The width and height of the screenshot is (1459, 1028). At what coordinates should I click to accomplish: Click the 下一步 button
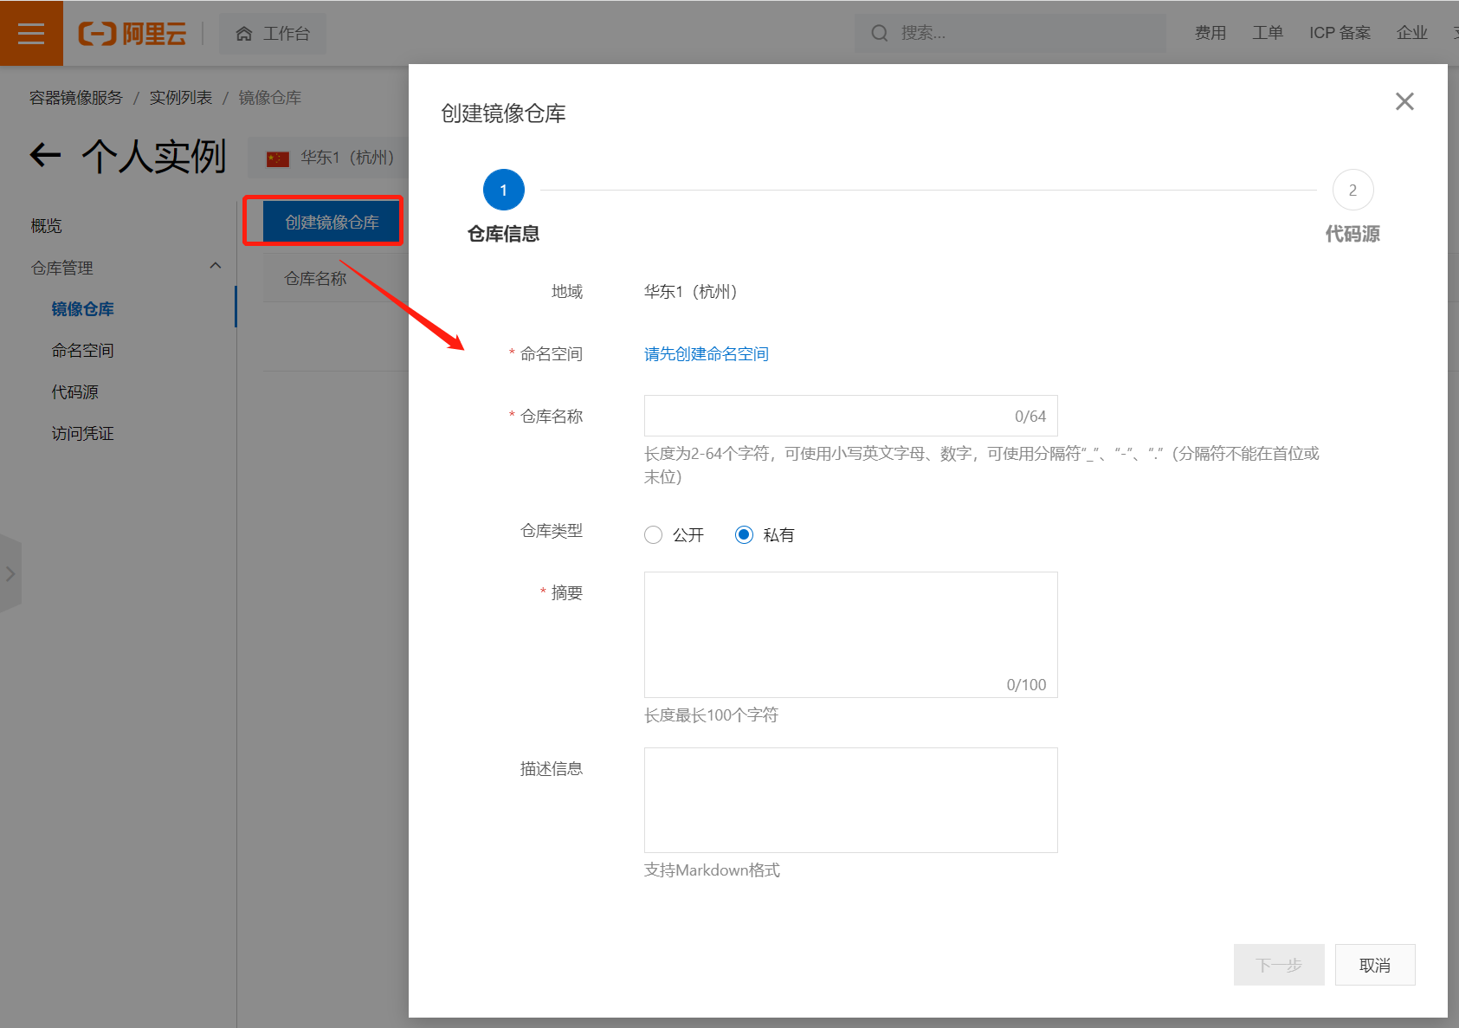(x=1279, y=965)
